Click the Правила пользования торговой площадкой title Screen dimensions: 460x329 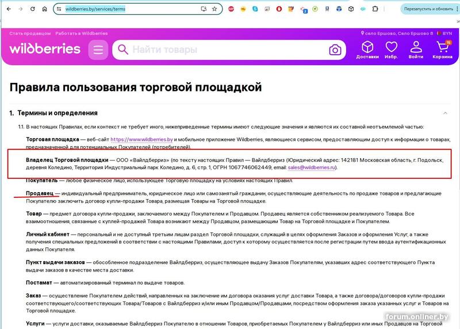coord(136,87)
